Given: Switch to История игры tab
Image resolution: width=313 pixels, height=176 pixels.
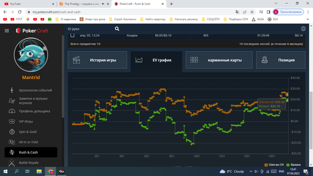Looking at the screenshot, I should pyautogui.click(x=97, y=60).
